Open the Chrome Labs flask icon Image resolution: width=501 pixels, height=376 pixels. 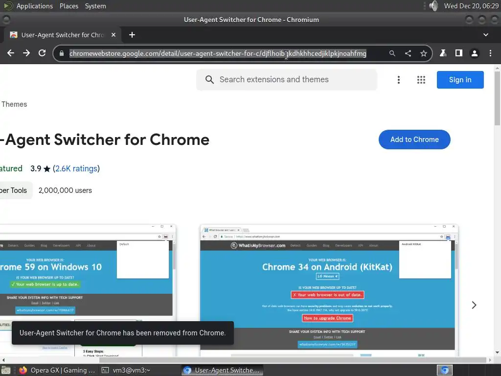[443, 53]
